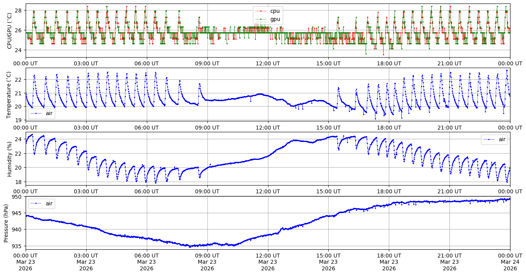The height and width of the screenshot is (275, 526).
Task: Click the Temperature (°C) y-axis label
Action: point(10,94)
